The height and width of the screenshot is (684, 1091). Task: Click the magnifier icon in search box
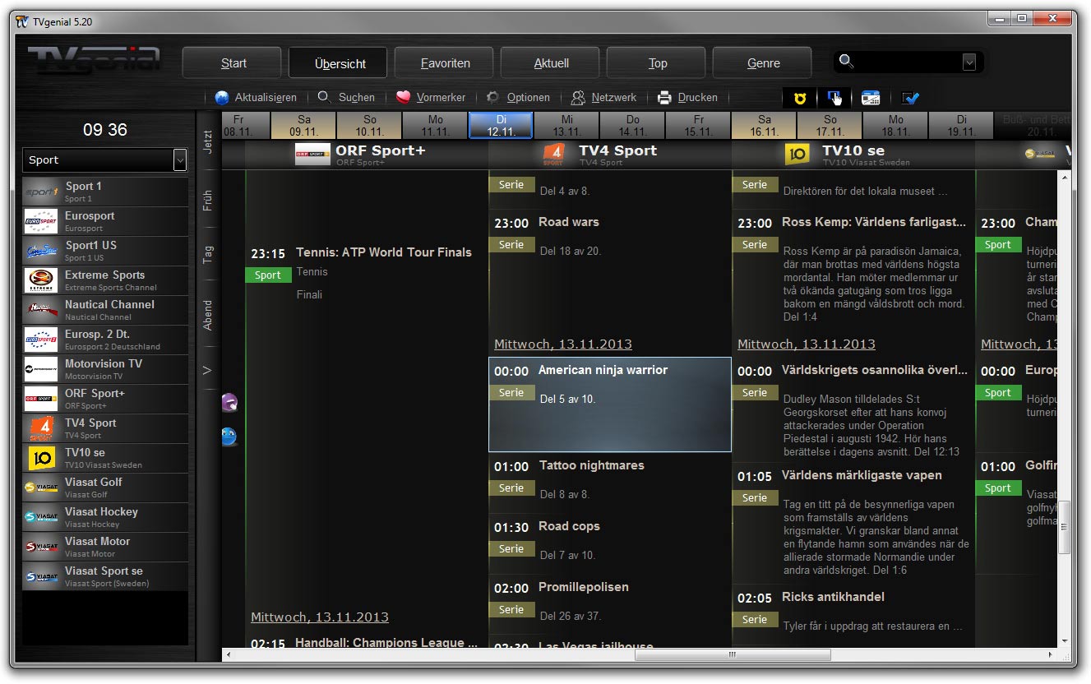tap(846, 61)
